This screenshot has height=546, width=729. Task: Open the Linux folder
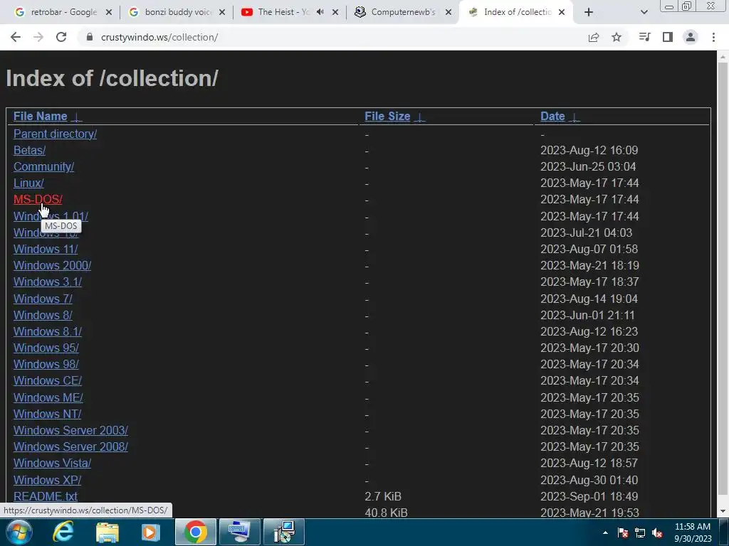click(28, 183)
